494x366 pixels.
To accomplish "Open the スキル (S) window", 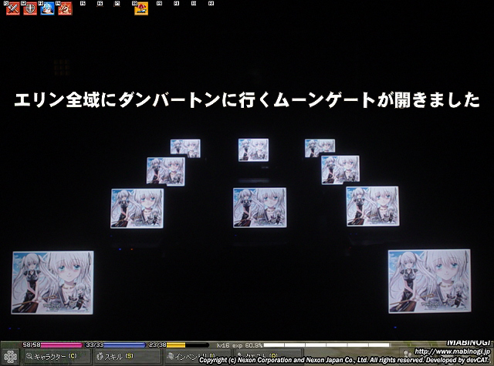I will click(x=127, y=357).
